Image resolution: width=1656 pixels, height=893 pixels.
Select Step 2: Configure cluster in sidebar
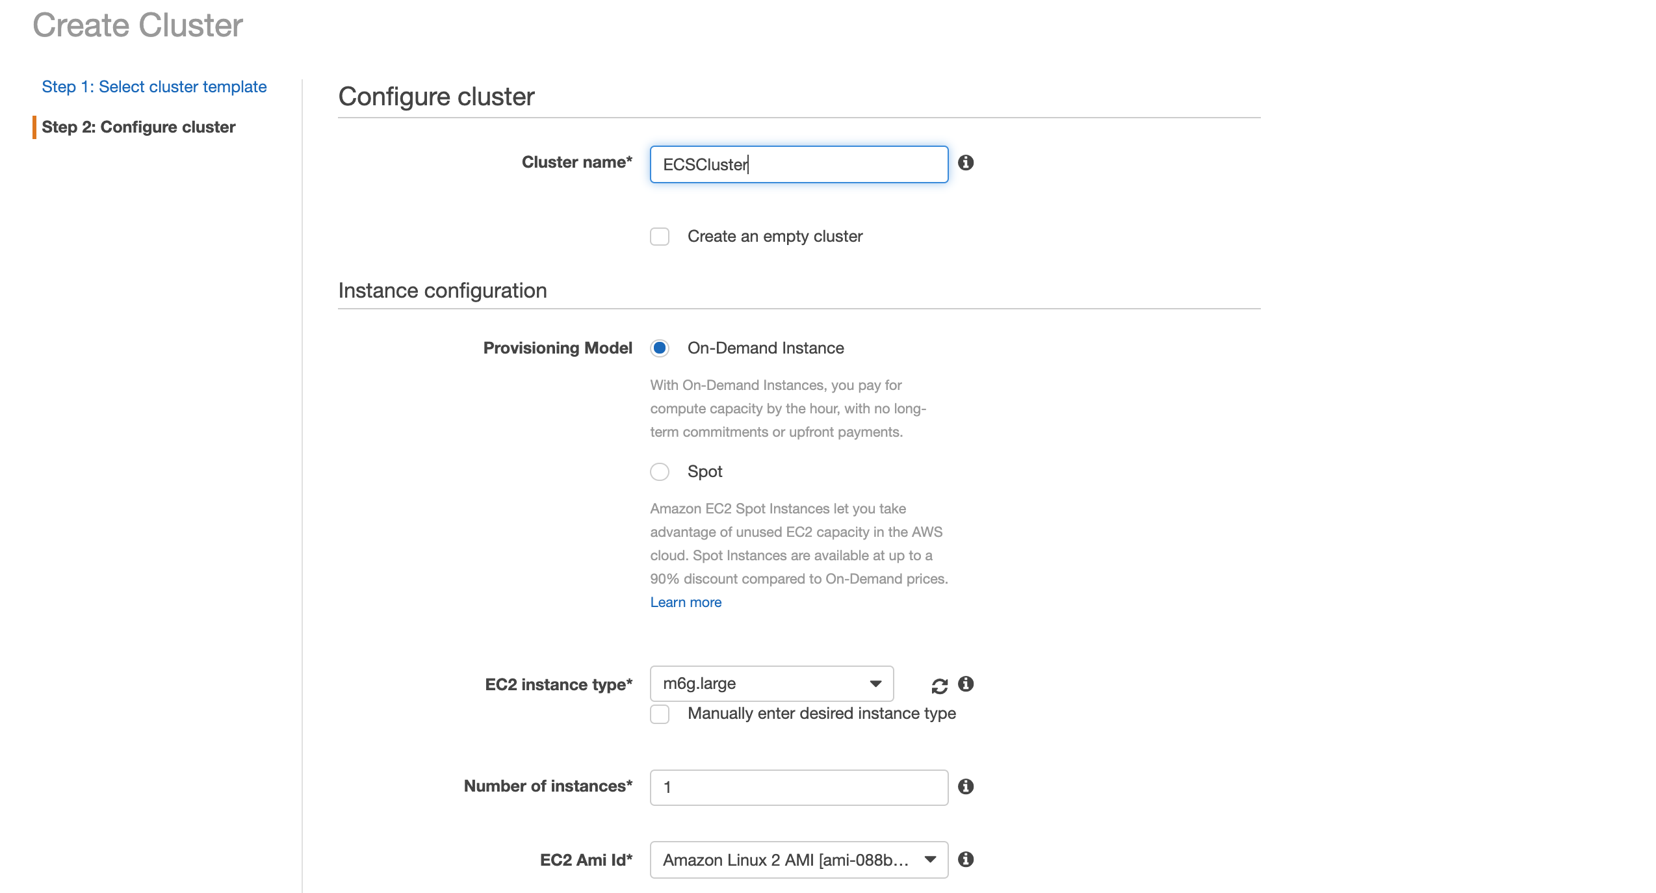(138, 127)
